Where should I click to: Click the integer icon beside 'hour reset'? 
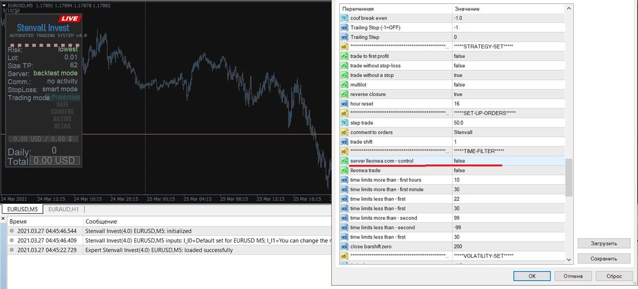pyautogui.click(x=345, y=103)
